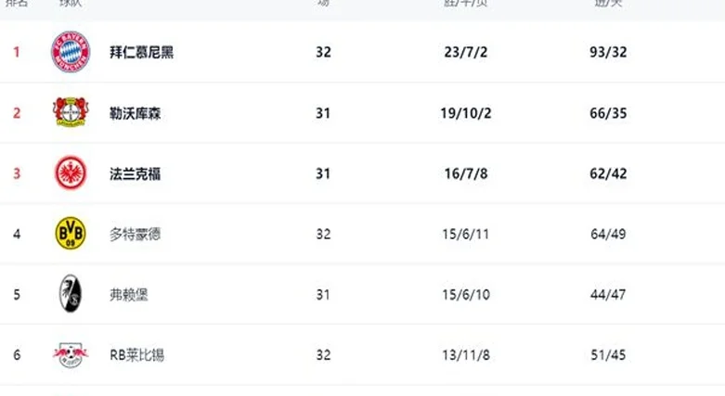Click Freiburg's 44/47 goals cell
Viewport: 725px width, 396px height.
[608, 295]
